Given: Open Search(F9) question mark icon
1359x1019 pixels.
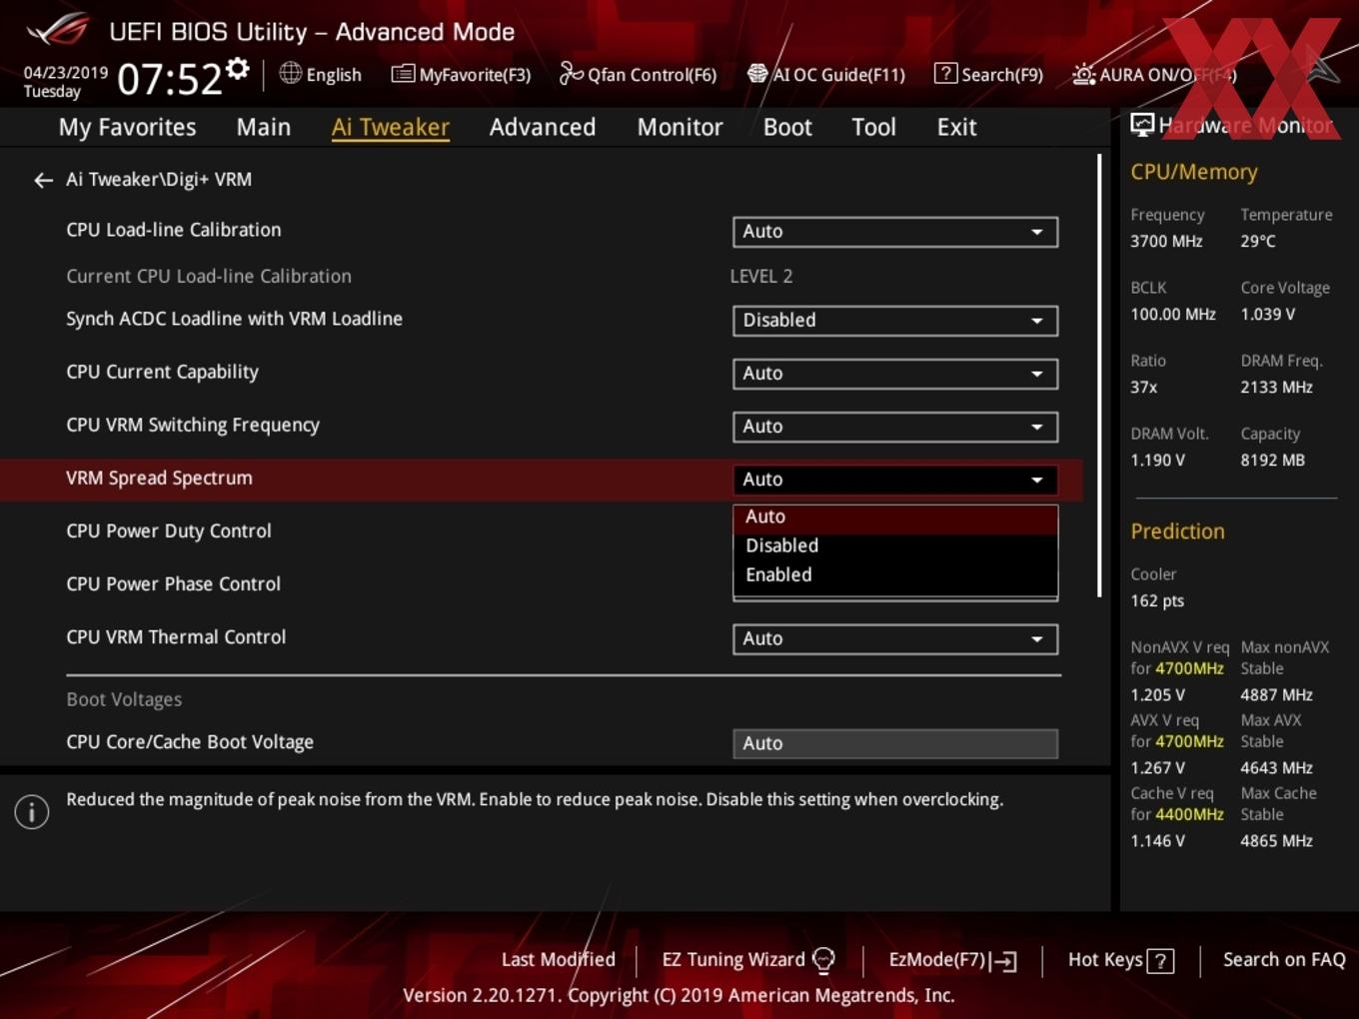Looking at the screenshot, I should (945, 74).
